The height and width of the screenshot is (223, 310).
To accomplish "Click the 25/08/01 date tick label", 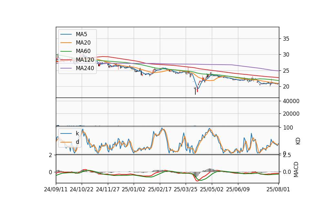I will pos(278,189).
